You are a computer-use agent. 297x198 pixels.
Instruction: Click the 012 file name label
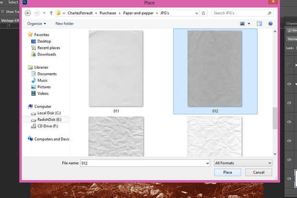pos(215,111)
